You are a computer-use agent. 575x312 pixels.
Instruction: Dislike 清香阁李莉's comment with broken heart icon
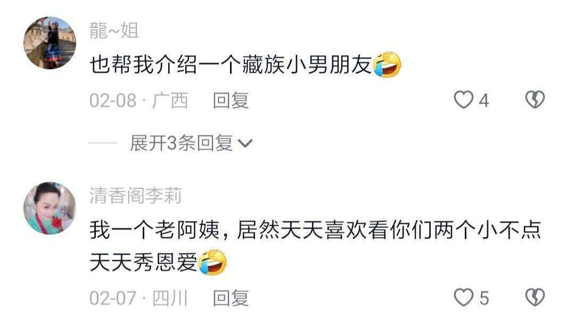pyautogui.click(x=535, y=297)
